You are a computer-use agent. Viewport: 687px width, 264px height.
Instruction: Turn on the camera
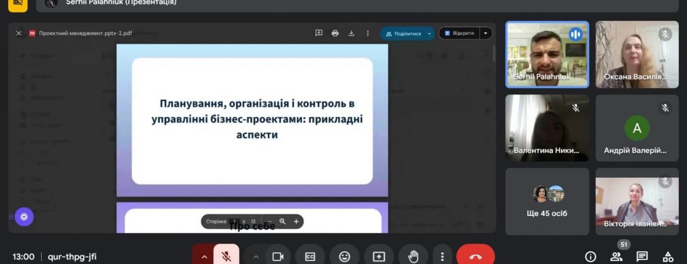point(278,256)
